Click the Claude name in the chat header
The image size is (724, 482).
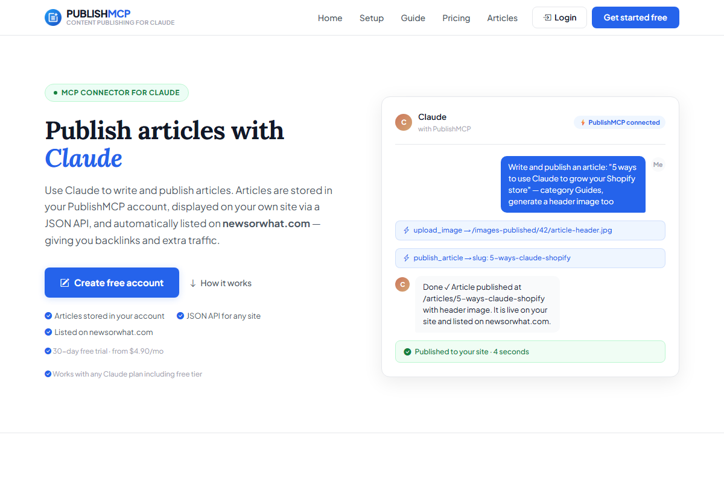432,117
